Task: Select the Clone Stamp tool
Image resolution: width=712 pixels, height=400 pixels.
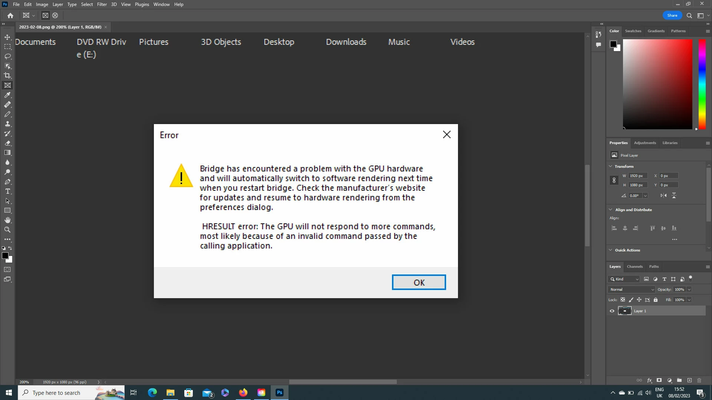Action: 7,124
